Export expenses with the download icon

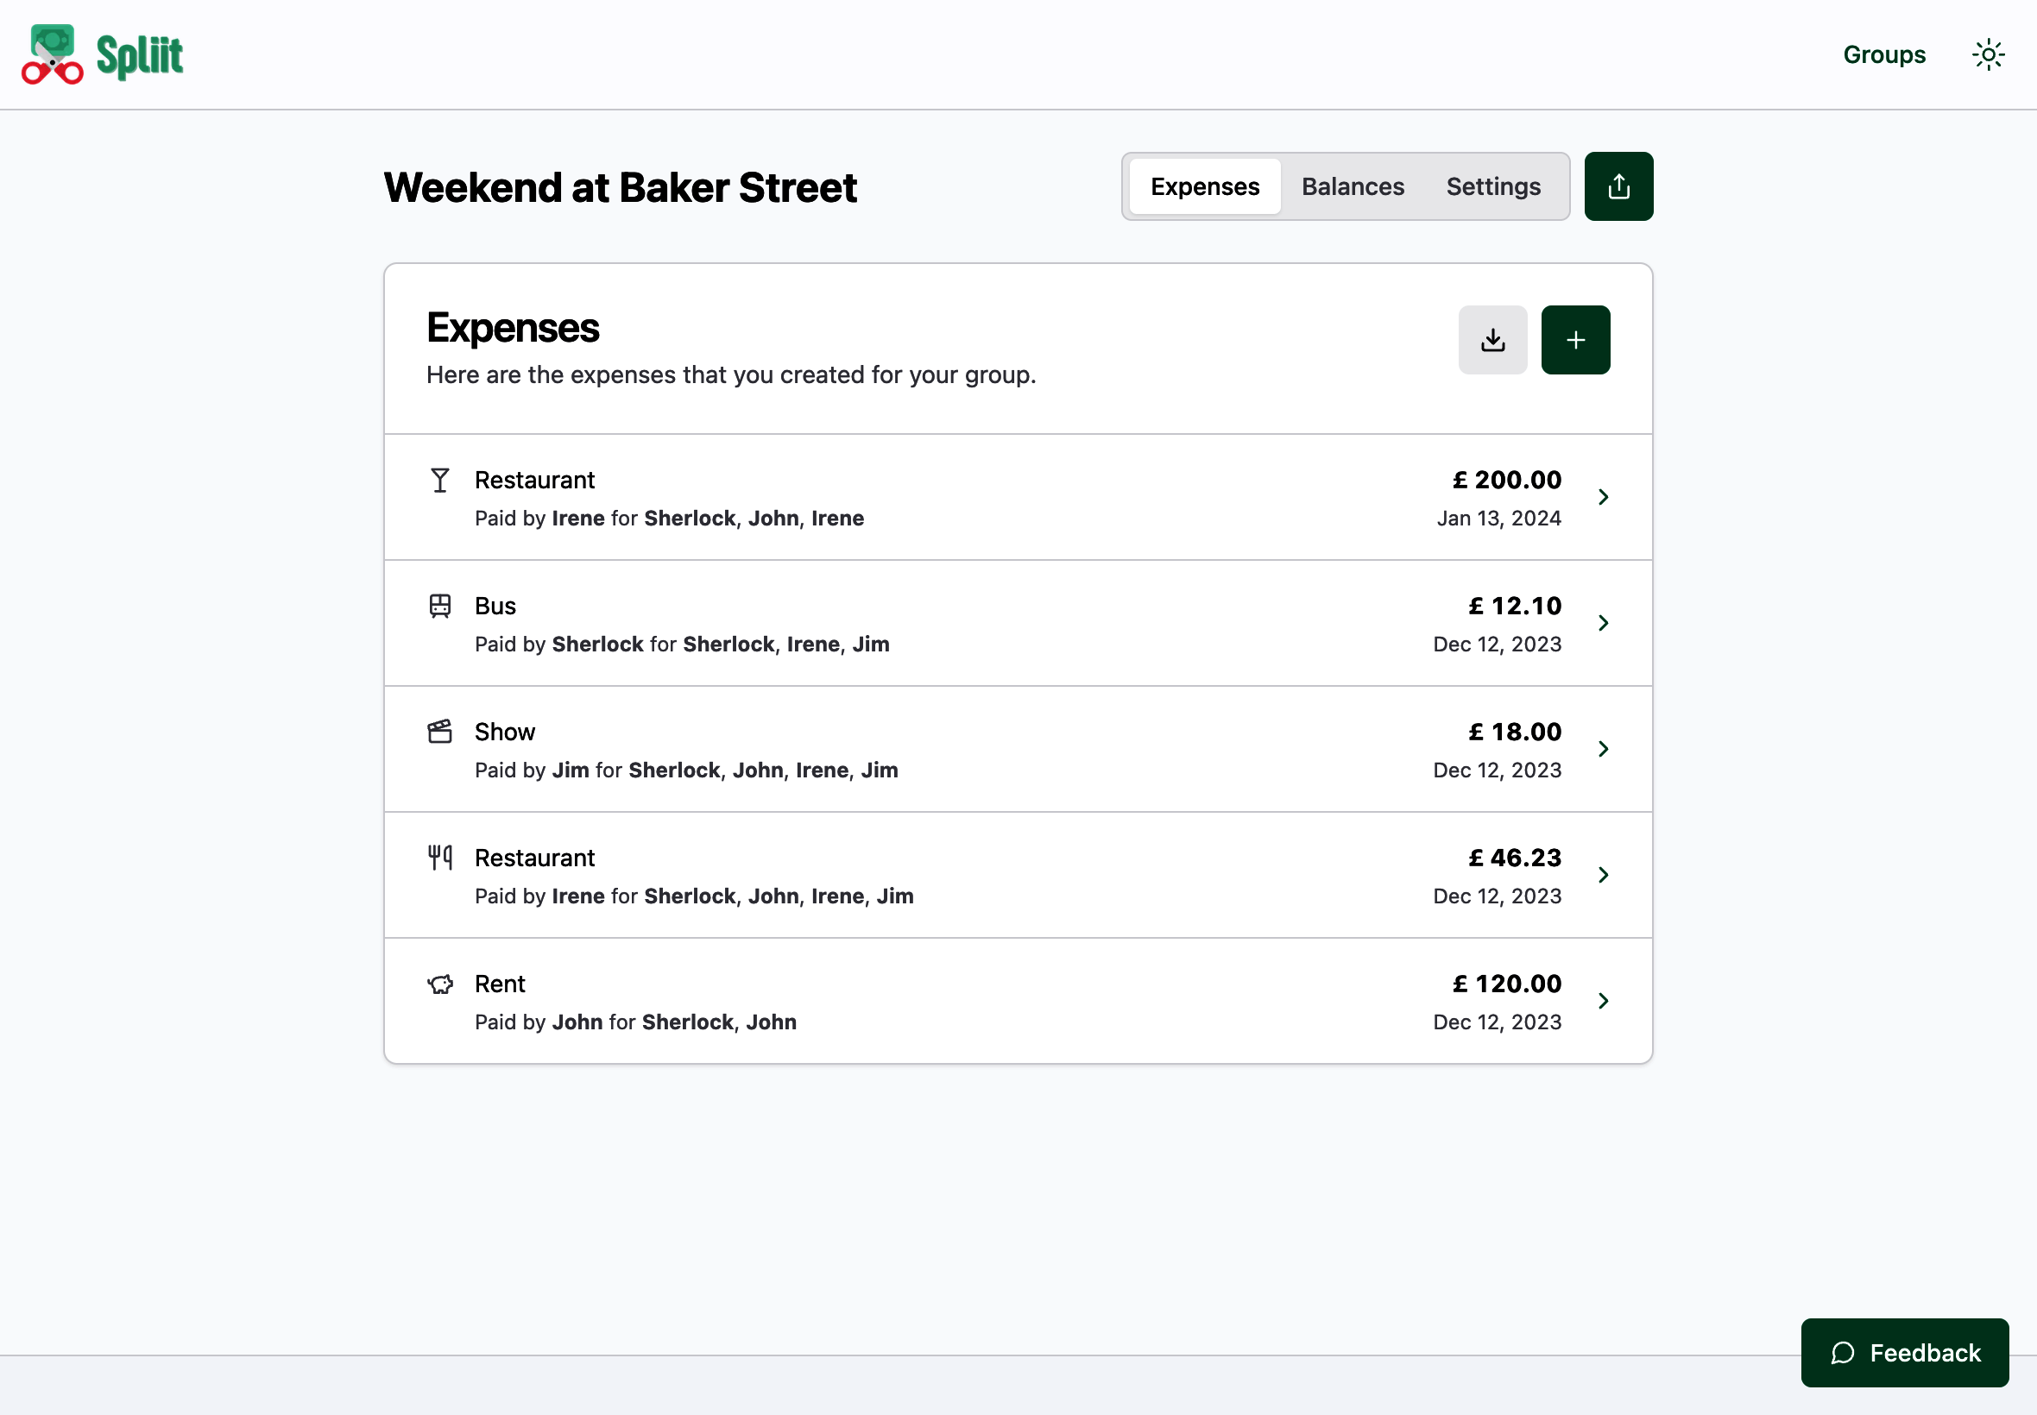pos(1492,341)
